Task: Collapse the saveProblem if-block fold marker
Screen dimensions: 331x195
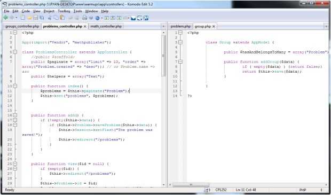Action: pyautogui.click(x=15, y=125)
